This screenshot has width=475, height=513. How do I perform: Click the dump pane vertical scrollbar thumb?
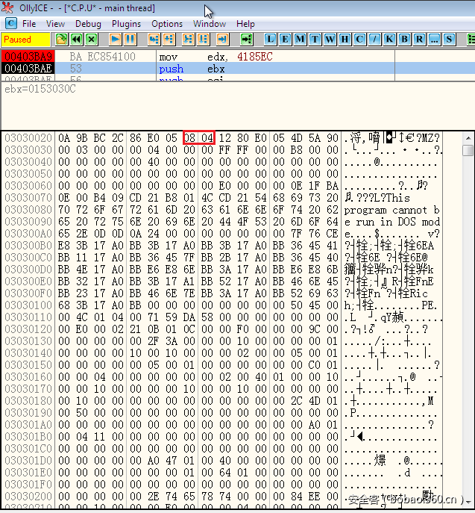tap(468, 151)
